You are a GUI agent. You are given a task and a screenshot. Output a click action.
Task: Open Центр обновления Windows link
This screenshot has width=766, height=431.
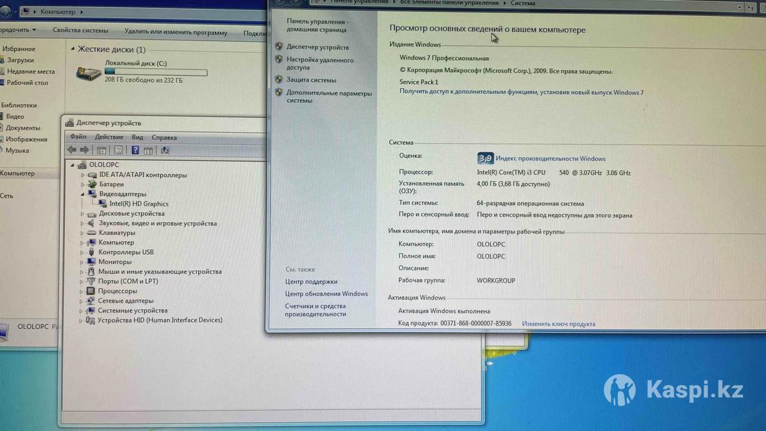[x=327, y=294]
